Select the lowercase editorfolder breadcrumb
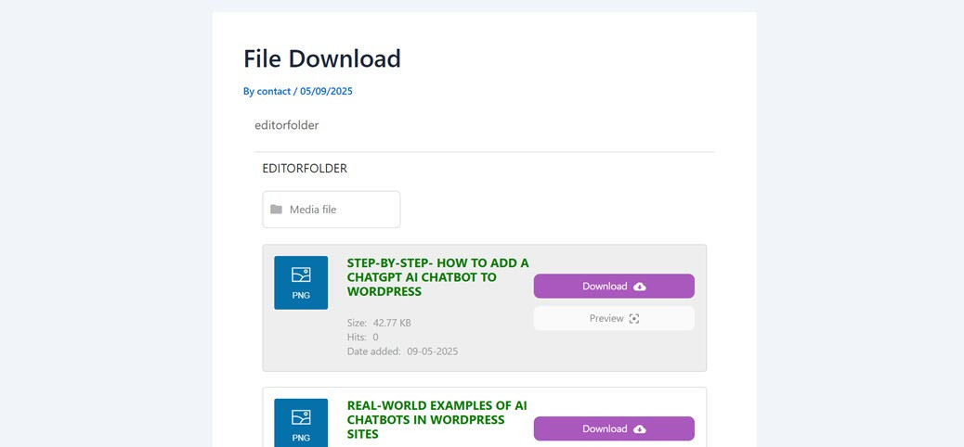Viewport: 964px width, 447px height. tap(286, 125)
